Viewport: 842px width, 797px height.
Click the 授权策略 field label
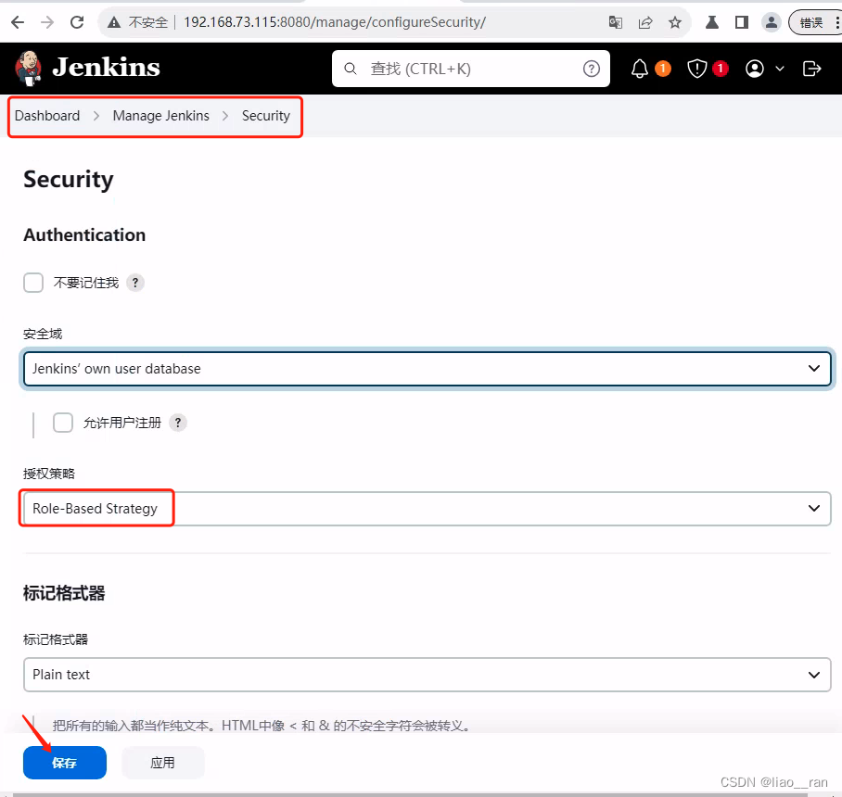click(x=49, y=474)
